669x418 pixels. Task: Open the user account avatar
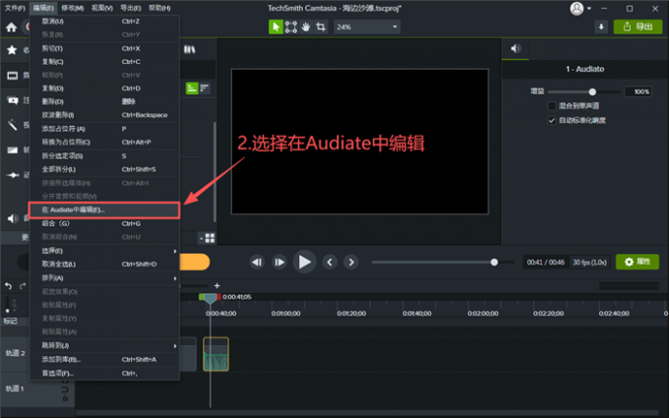click(x=577, y=8)
